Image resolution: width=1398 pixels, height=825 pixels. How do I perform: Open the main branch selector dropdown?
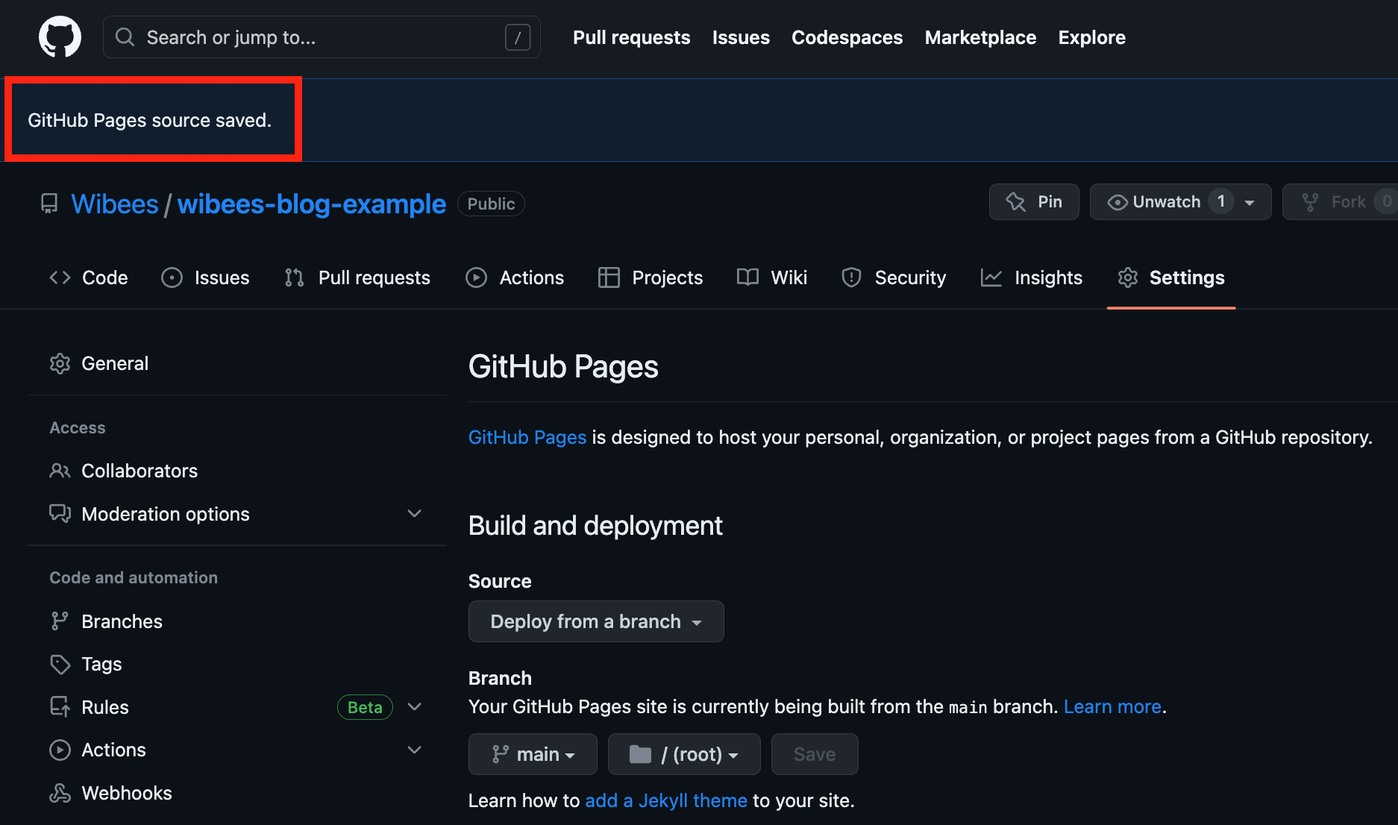click(x=533, y=754)
